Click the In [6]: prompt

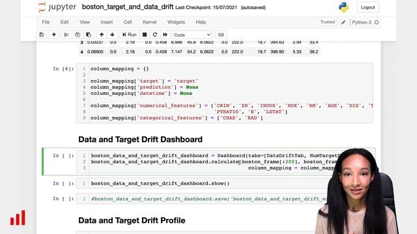tap(63, 69)
